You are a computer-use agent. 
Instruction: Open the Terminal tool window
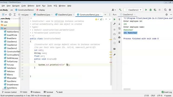pyautogui.click(x=48, y=92)
